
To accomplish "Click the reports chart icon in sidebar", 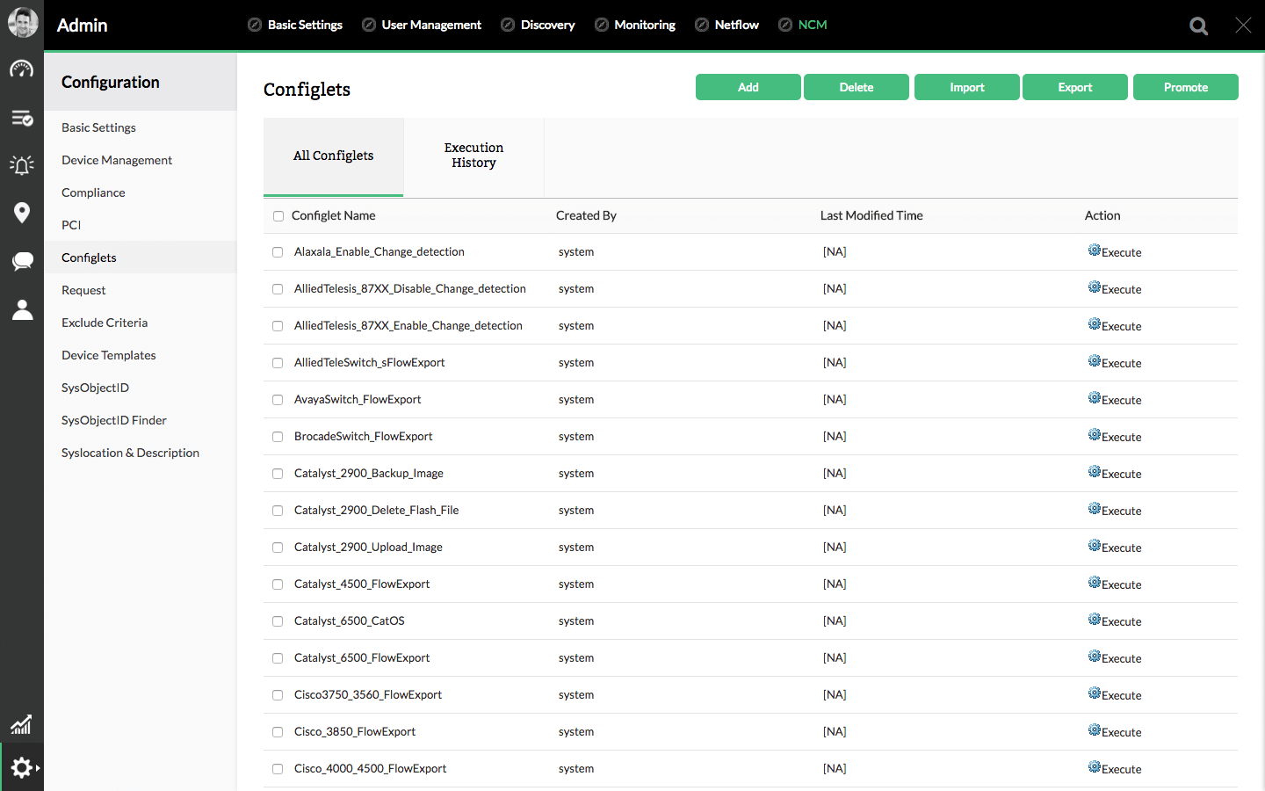I will (22, 724).
